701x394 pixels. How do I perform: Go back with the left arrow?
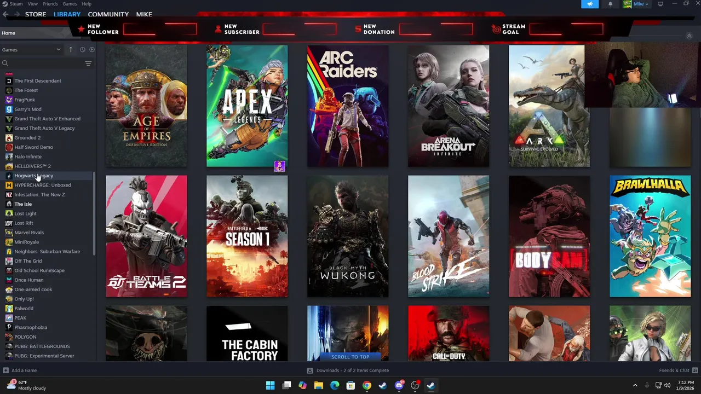pyautogui.click(x=5, y=14)
